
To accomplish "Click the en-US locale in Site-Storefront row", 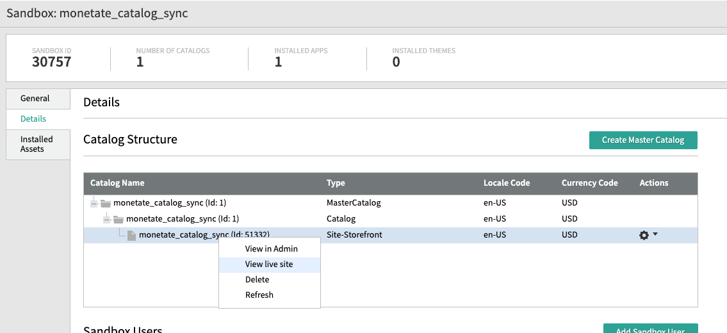I will (494, 235).
